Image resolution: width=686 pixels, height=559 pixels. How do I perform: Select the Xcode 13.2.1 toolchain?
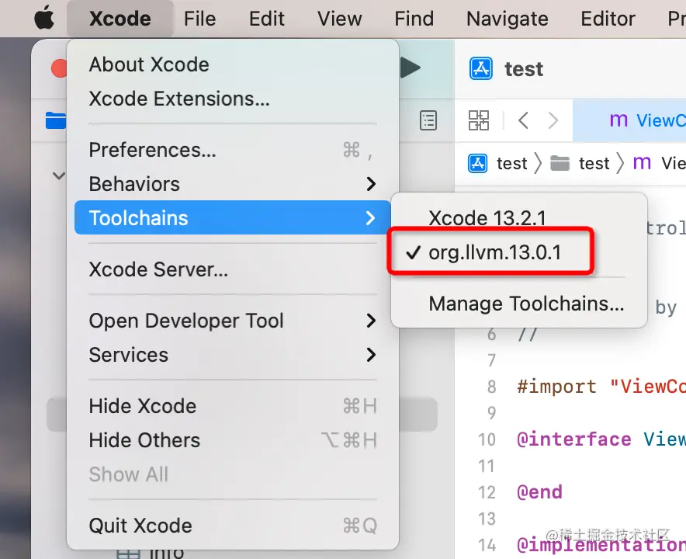pyautogui.click(x=519, y=217)
